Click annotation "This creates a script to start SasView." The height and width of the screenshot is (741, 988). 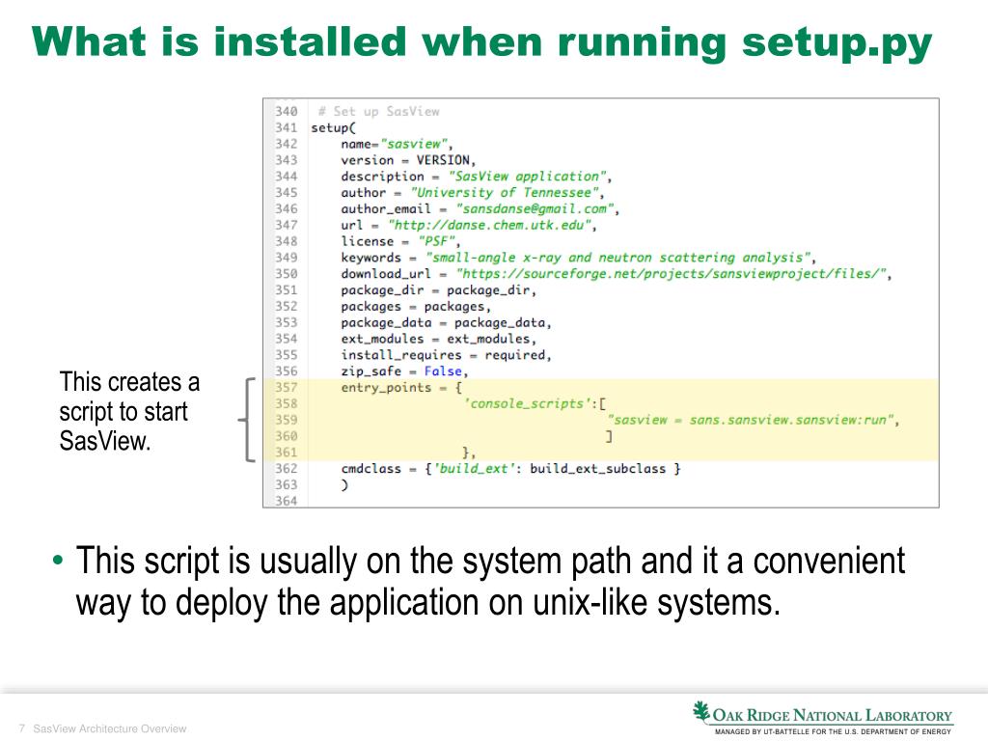click(x=129, y=411)
